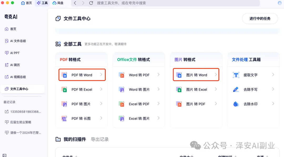This screenshot has width=284, height=157.
Task: Open the 进行中的任务 button
Action: click(x=260, y=18)
